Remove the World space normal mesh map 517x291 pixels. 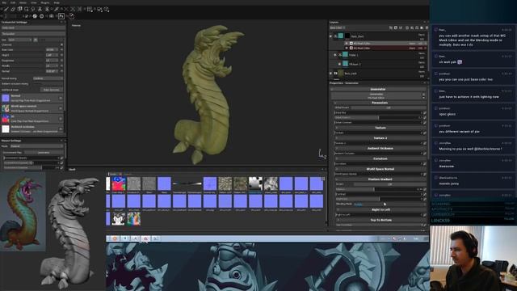(61, 108)
